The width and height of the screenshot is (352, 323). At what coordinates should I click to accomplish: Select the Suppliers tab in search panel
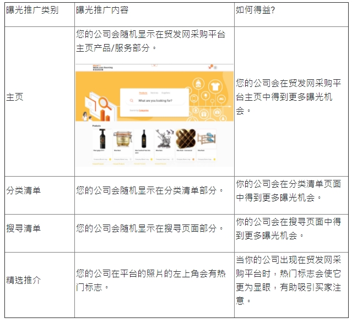click(166, 92)
